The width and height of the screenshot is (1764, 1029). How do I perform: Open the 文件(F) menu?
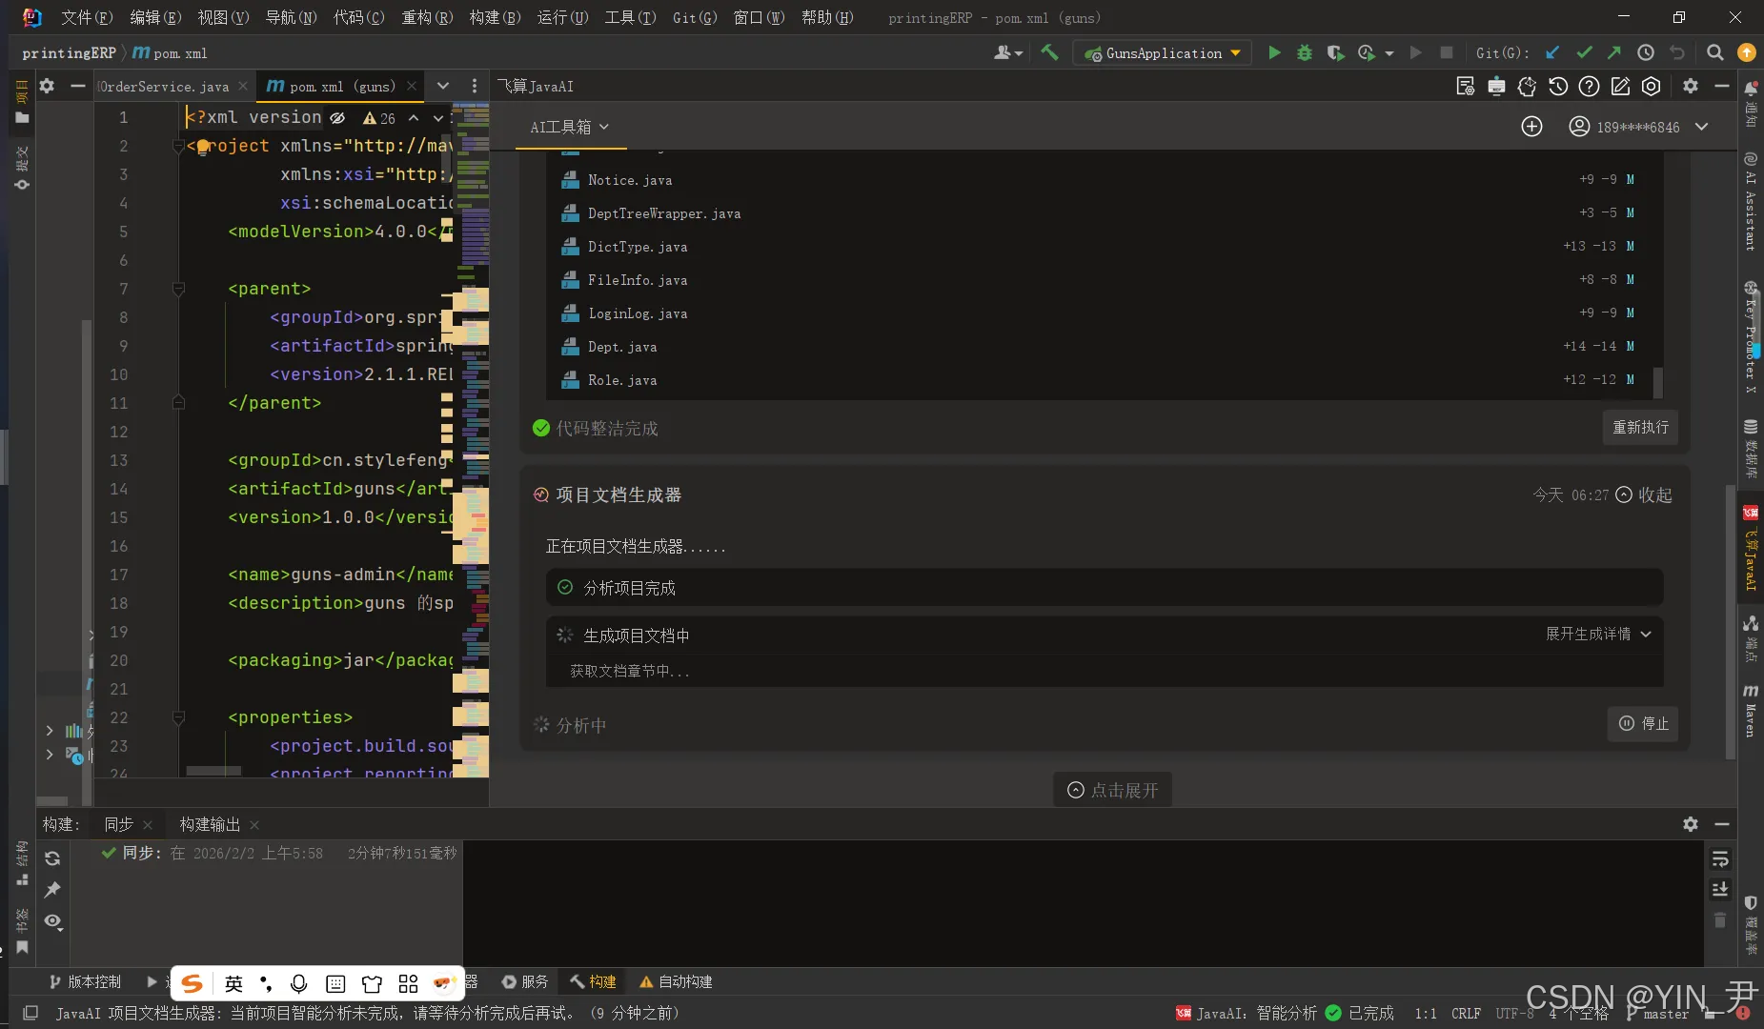[x=87, y=17]
